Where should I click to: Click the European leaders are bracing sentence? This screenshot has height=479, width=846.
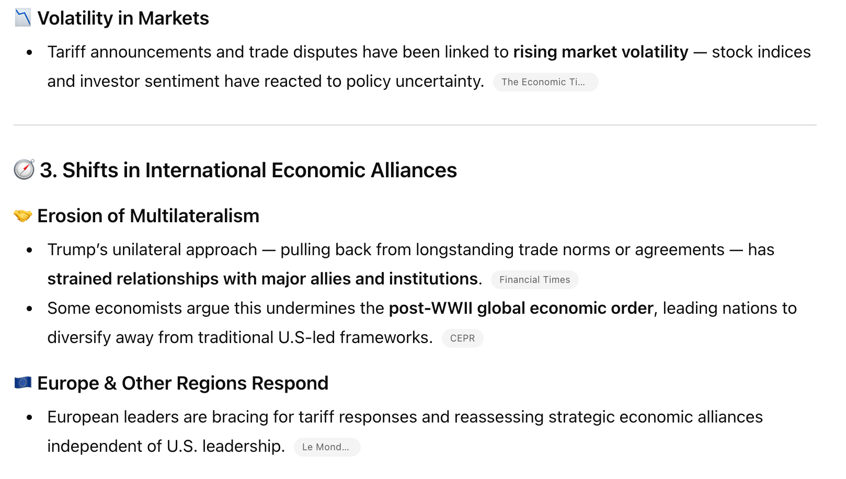click(x=405, y=417)
